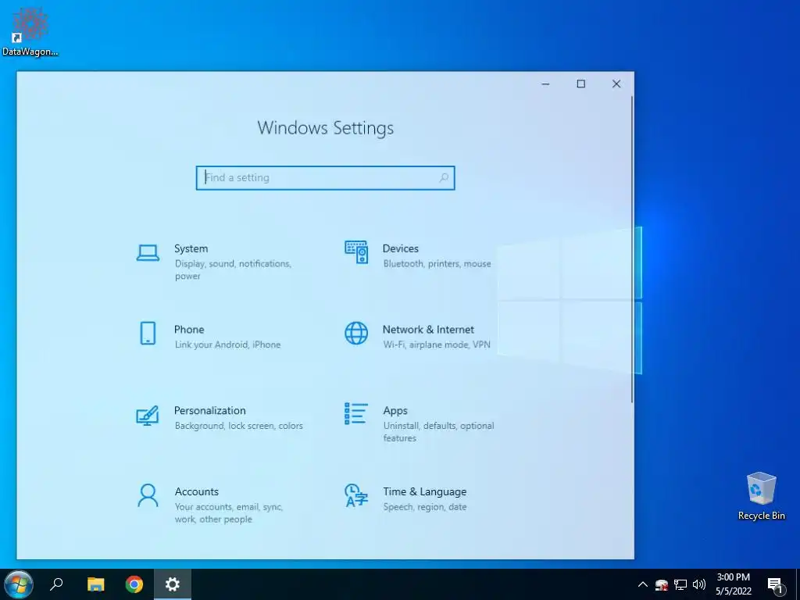The height and width of the screenshot is (600, 800).
Task: Click the magnifier icon in the search box
Action: click(x=444, y=177)
